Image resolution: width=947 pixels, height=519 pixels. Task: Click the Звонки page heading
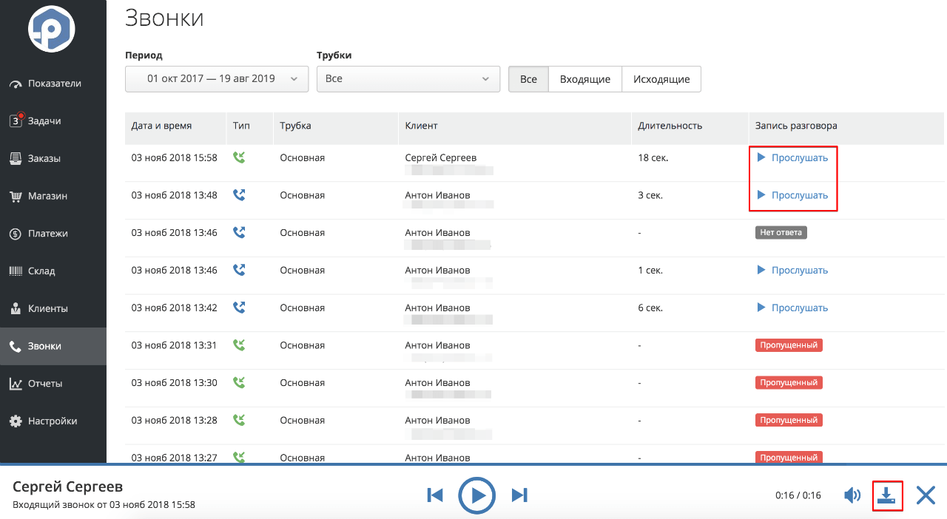click(164, 18)
